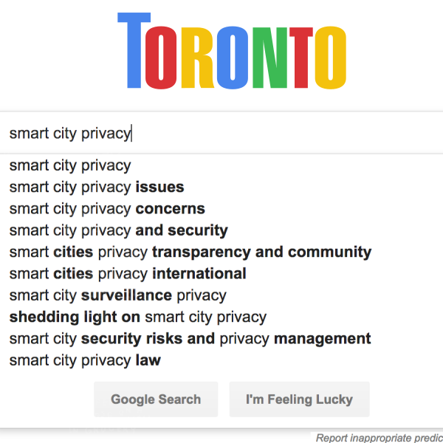This screenshot has width=443, height=443.
Task: Open Report inappropriate predictions link
Action: click(380, 438)
